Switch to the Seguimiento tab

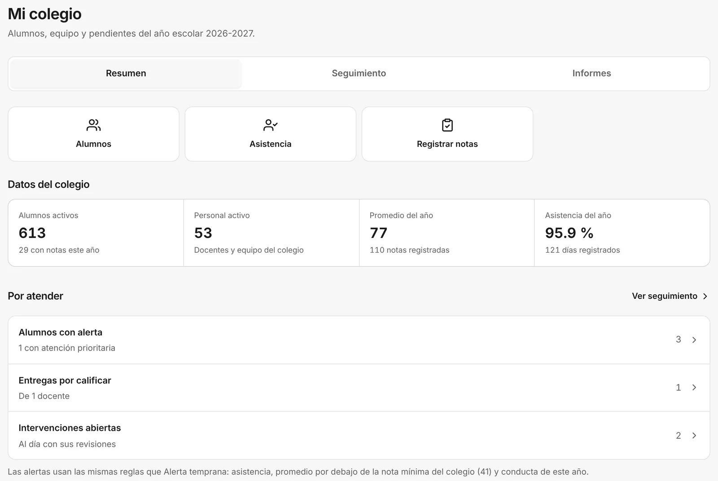[x=359, y=74]
